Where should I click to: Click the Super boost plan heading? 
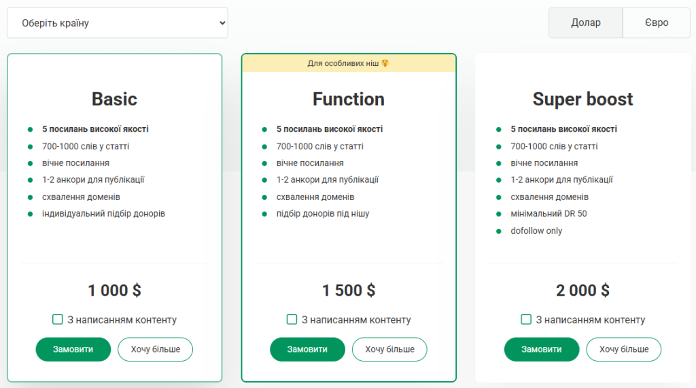tap(582, 99)
